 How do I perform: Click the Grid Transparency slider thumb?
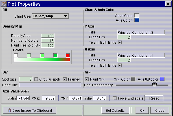pos(154,85)
